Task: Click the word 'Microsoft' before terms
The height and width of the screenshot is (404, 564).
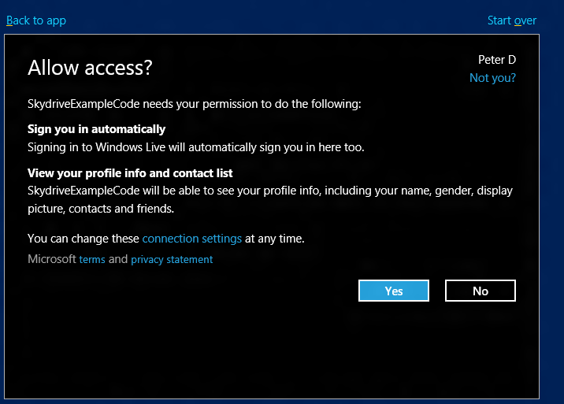Action: [x=51, y=259]
